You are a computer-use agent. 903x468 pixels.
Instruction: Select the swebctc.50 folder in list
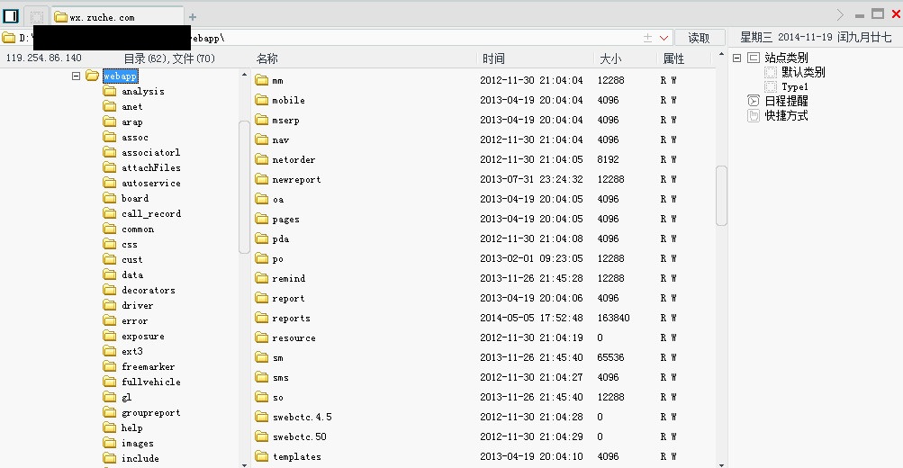300,436
